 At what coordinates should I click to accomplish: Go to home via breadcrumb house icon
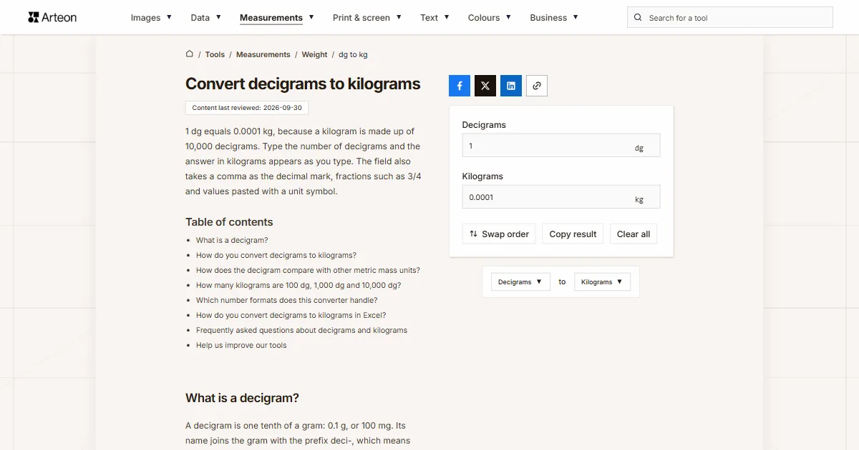(x=190, y=54)
